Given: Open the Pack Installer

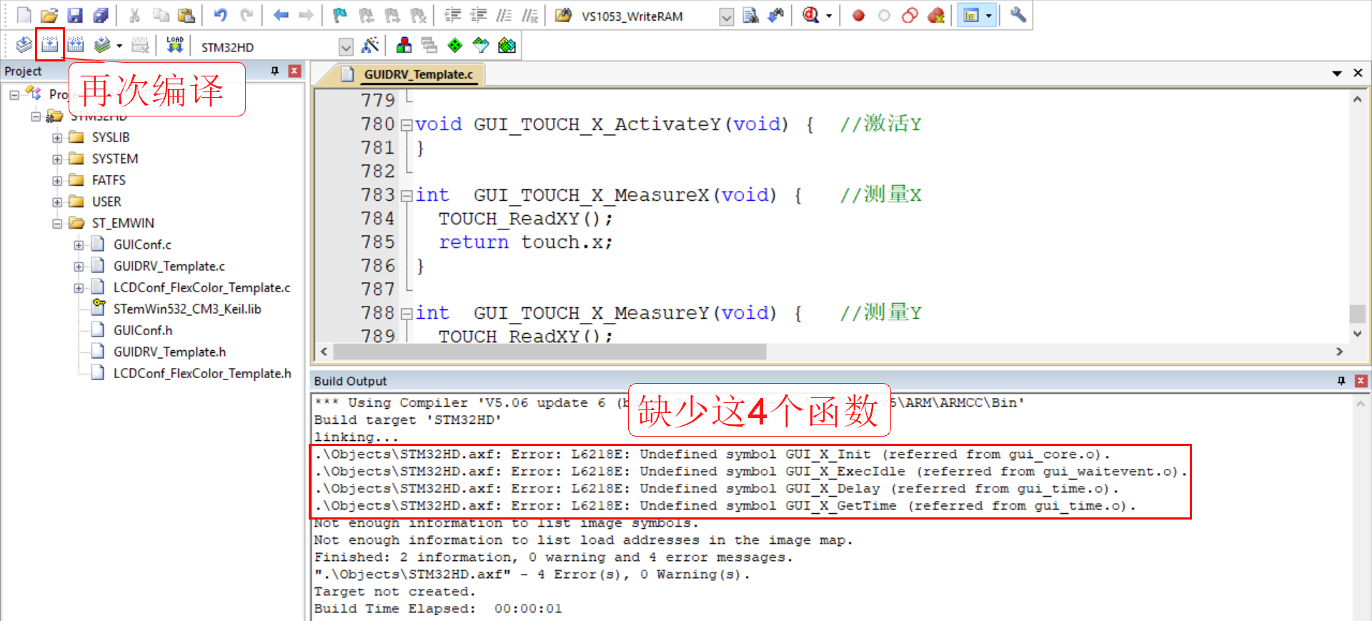Looking at the screenshot, I should (x=507, y=46).
